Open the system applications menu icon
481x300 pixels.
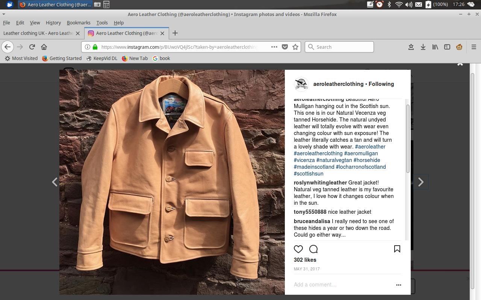[9, 4]
